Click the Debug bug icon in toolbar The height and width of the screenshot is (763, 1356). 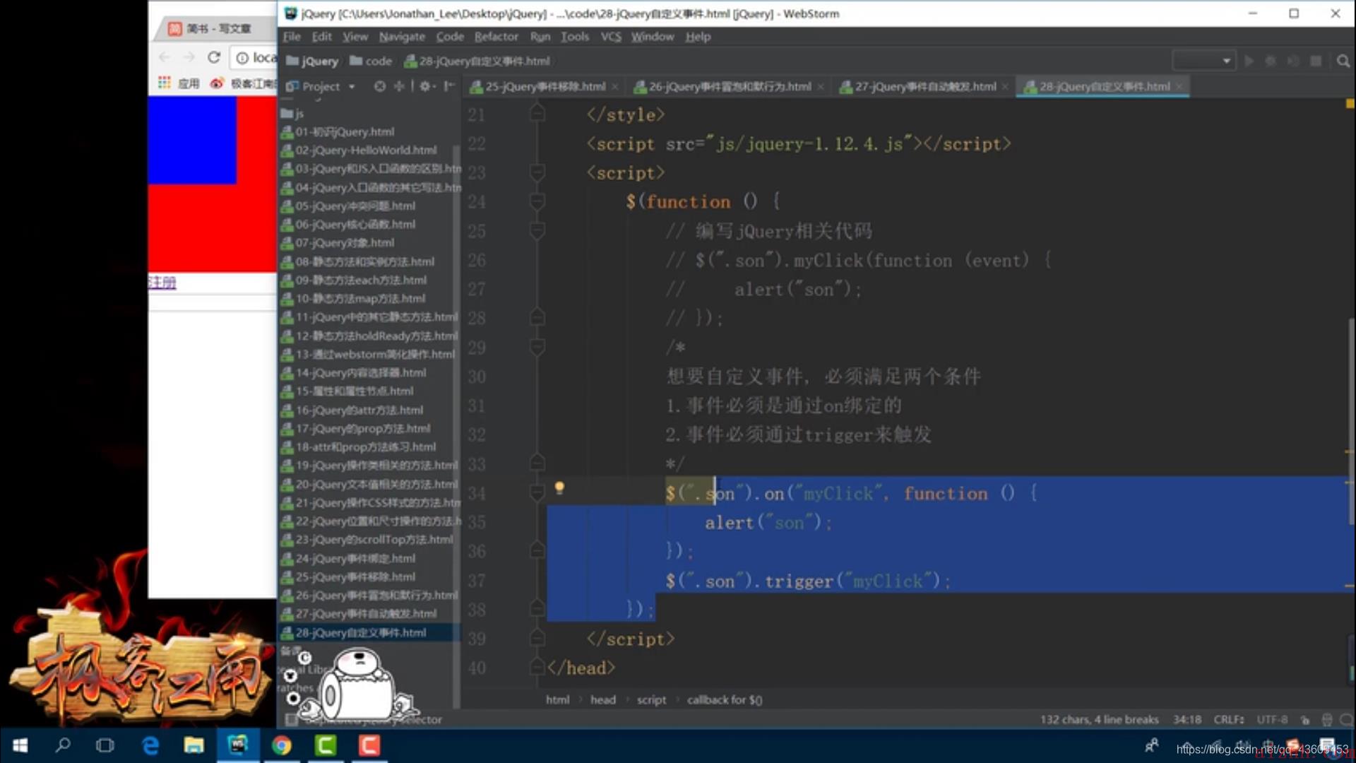pos(1271,61)
